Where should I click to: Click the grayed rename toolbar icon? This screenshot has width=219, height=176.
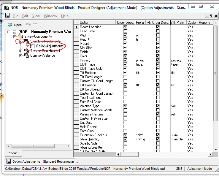pos(35,24)
